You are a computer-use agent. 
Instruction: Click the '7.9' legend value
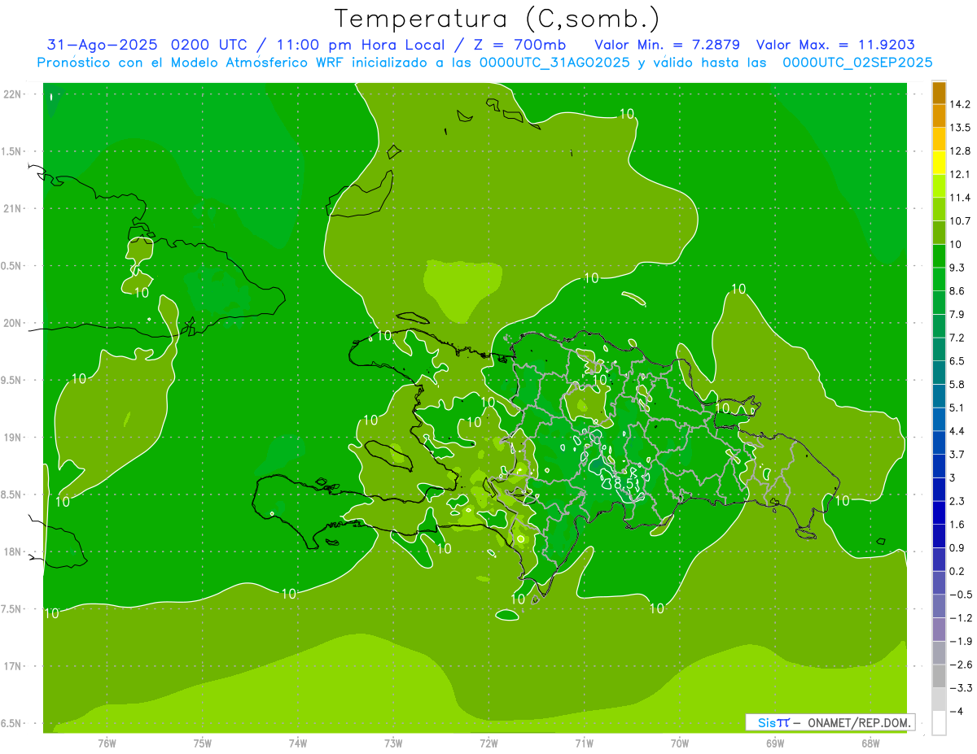958,314
